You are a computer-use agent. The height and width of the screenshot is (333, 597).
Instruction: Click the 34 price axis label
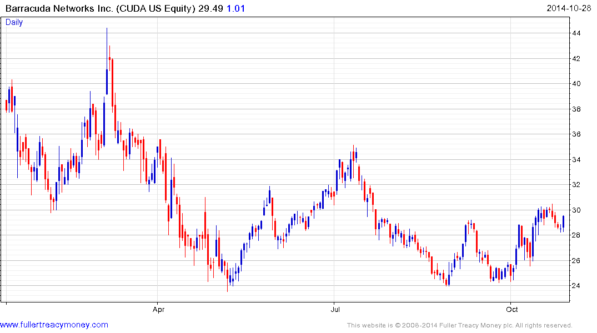point(576,160)
